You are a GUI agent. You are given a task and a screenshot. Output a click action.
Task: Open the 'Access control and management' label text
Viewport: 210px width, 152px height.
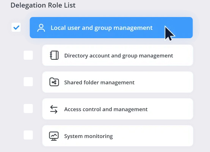[x=106, y=109]
